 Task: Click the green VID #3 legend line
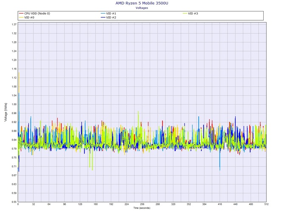click(x=185, y=14)
